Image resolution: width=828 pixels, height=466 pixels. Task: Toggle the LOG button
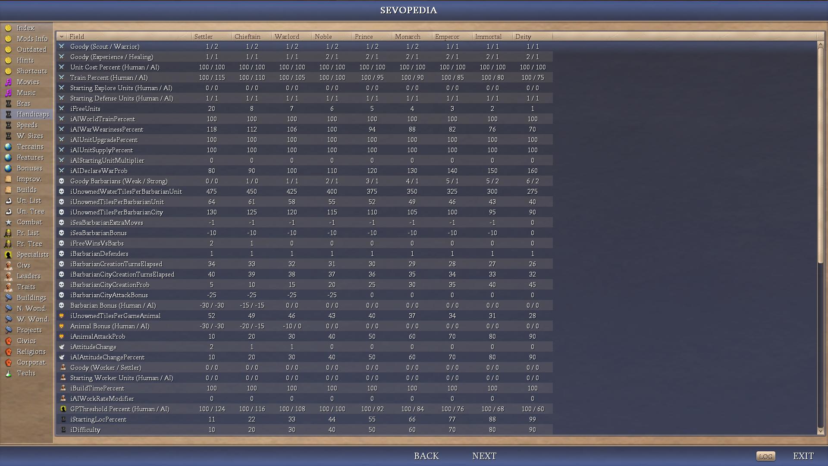[765, 457]
